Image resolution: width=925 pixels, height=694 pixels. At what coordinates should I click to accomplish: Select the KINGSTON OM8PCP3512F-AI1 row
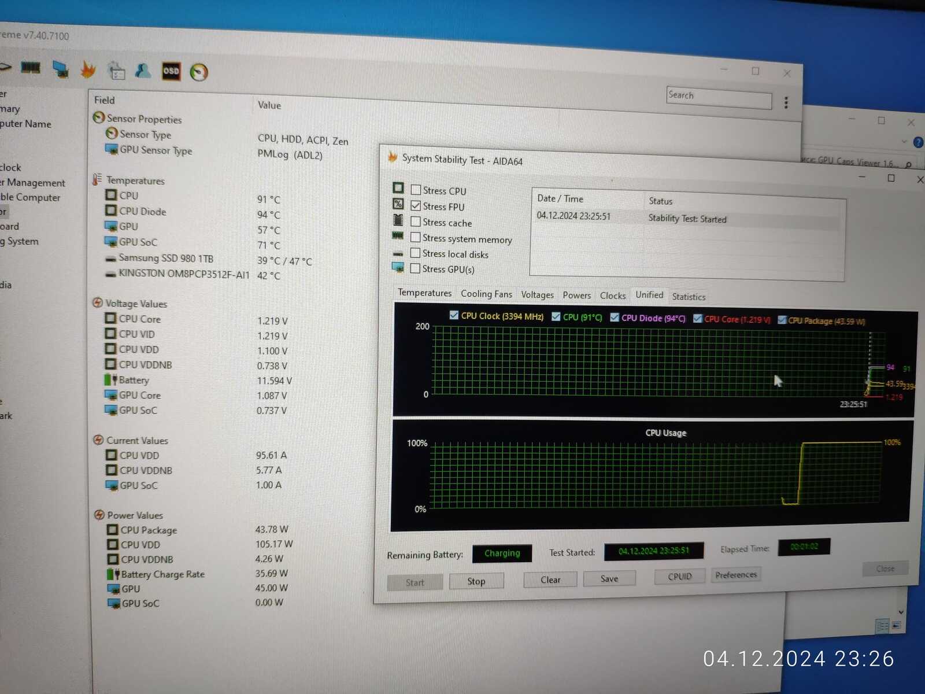(x=194, y=275)
